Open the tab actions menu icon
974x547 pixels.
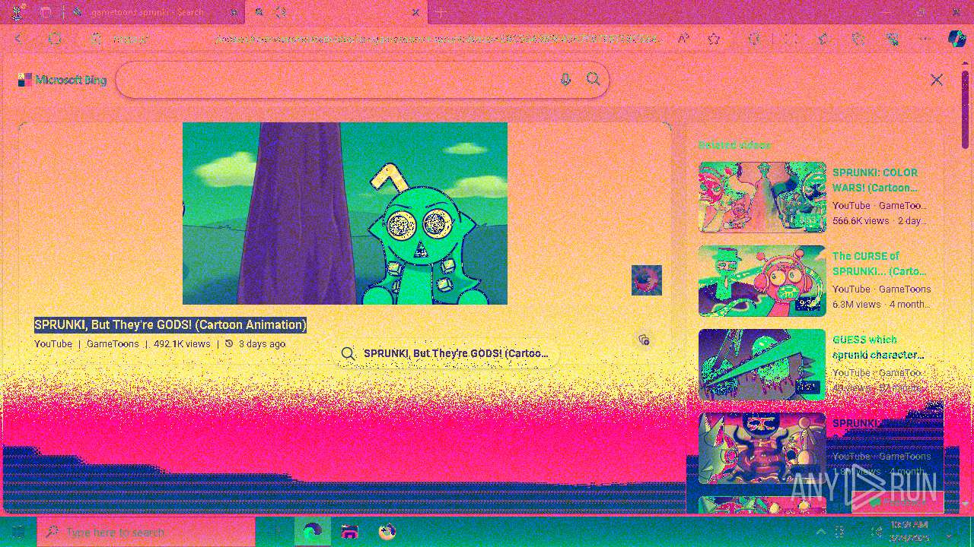click(x=46, y=12)
